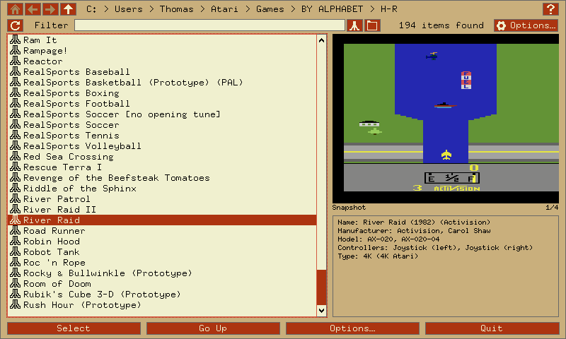The image size is (566, 339).
Task: Click the Atari icon beside Road Runner
Action: [x=15, y=230]
